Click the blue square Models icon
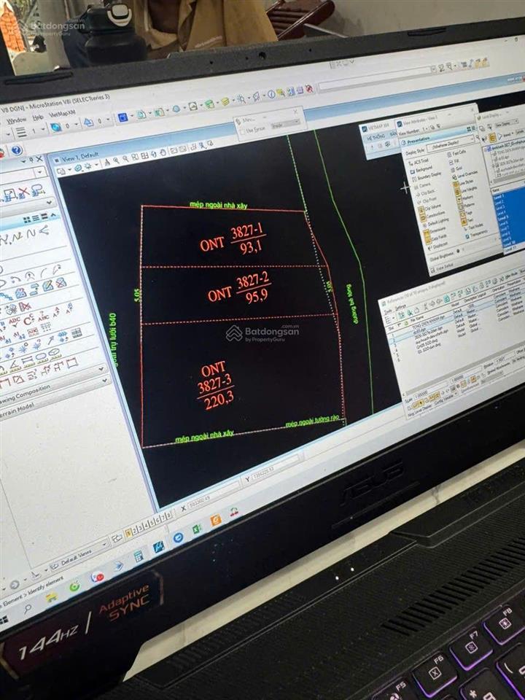The height and width of the screenshot is (700, 525). tap(122, 117)
